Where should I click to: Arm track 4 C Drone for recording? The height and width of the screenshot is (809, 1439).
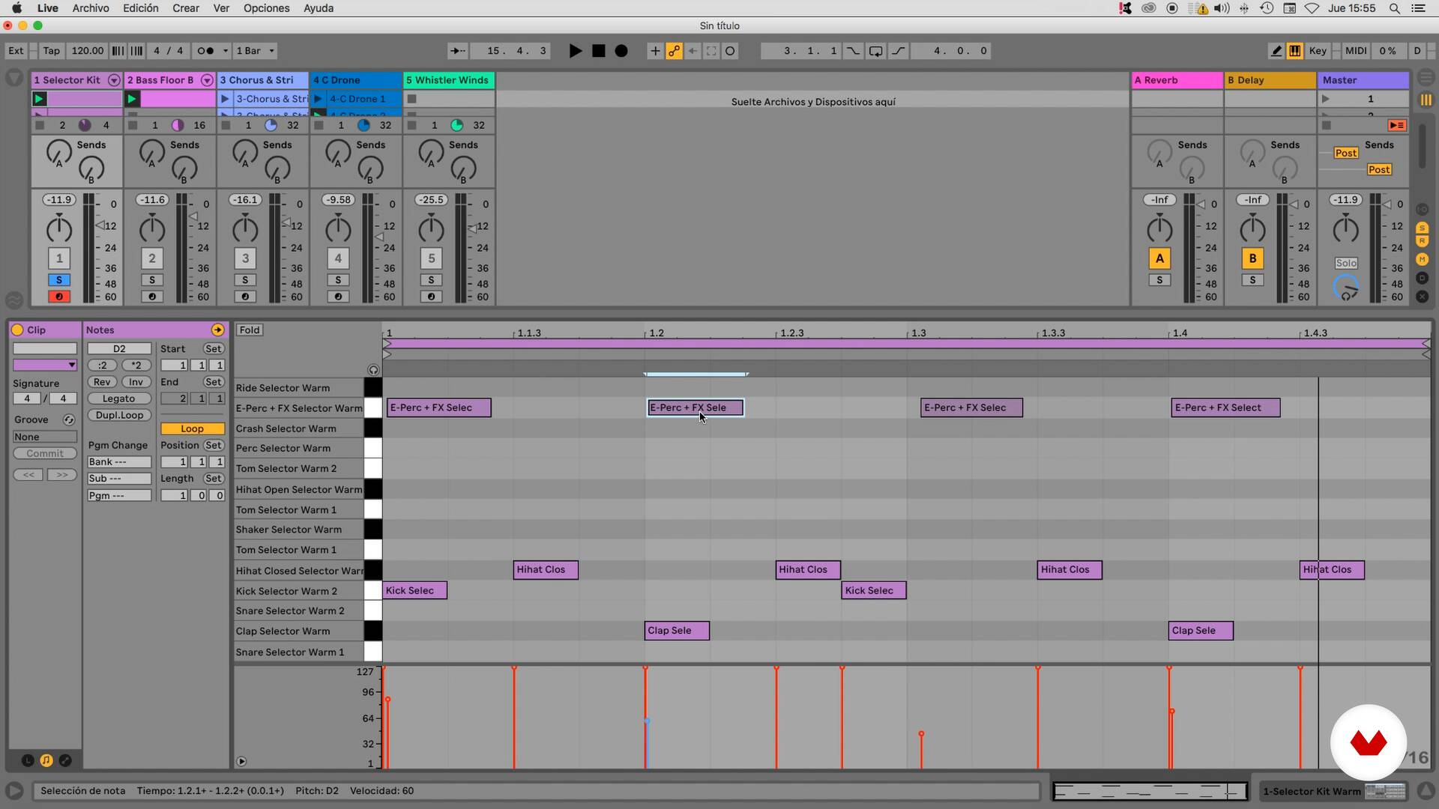pyautogui.click(x=338, y=297)
